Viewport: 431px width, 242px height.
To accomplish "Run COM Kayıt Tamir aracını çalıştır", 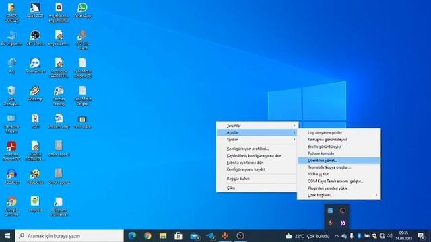I will [339, 181].
